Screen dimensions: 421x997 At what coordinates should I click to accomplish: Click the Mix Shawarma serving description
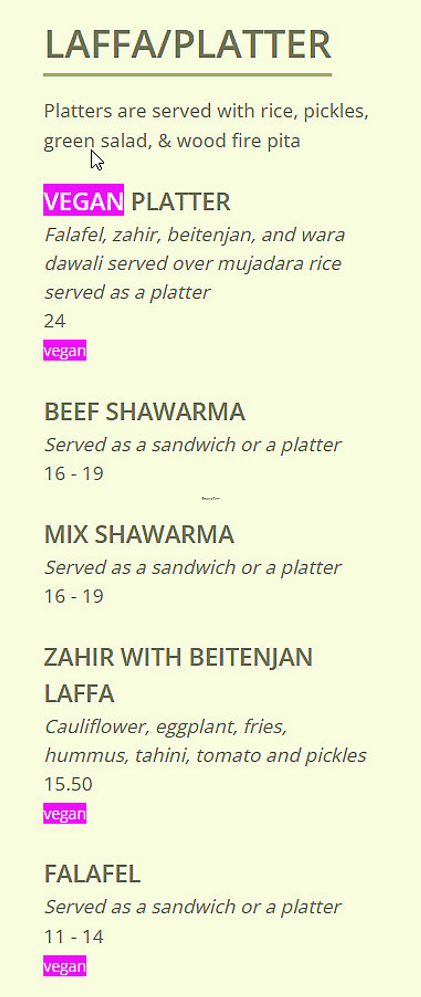(x=193, y=568)
